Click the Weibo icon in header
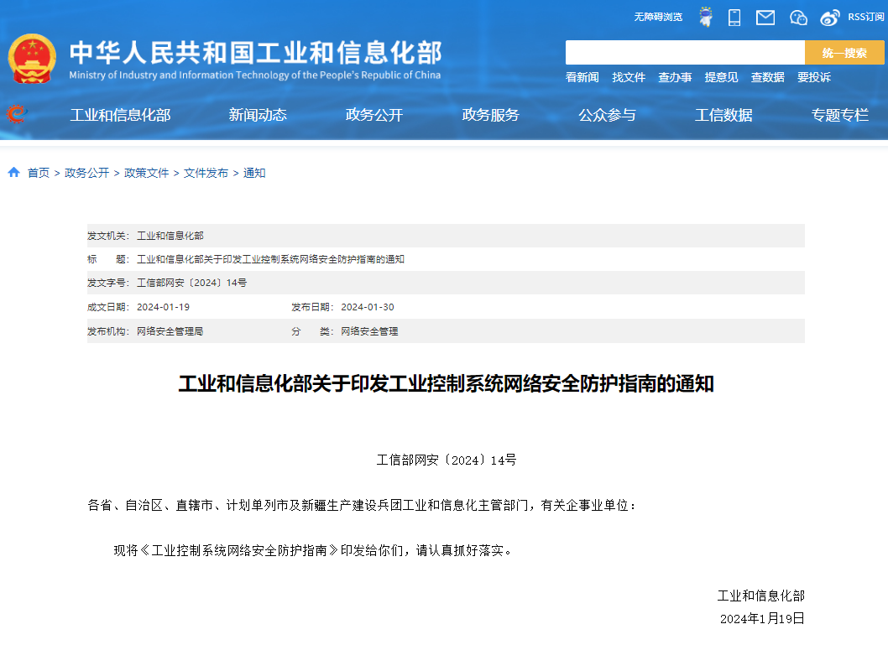 pos(829,18)
